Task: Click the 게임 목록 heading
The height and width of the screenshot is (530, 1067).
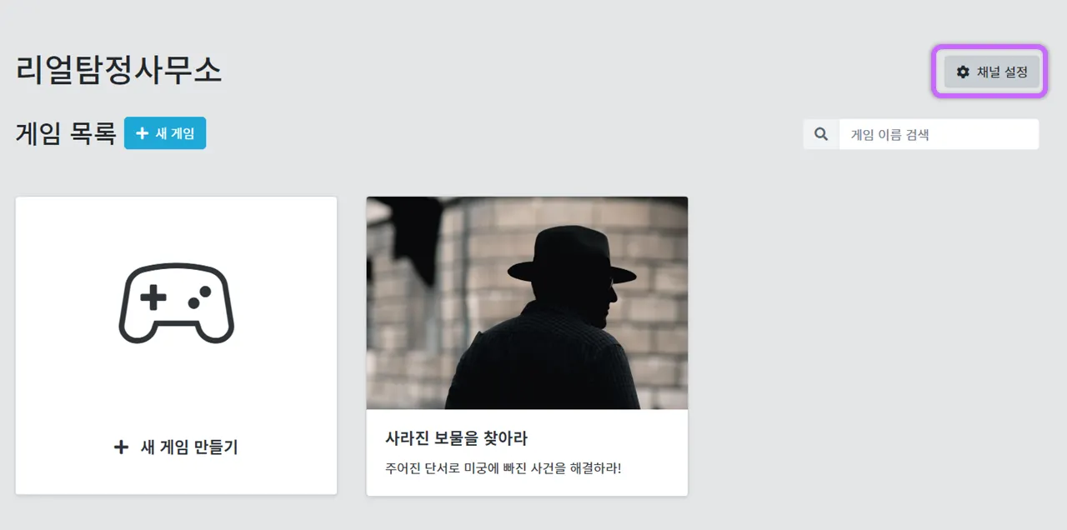Action: 66,133
